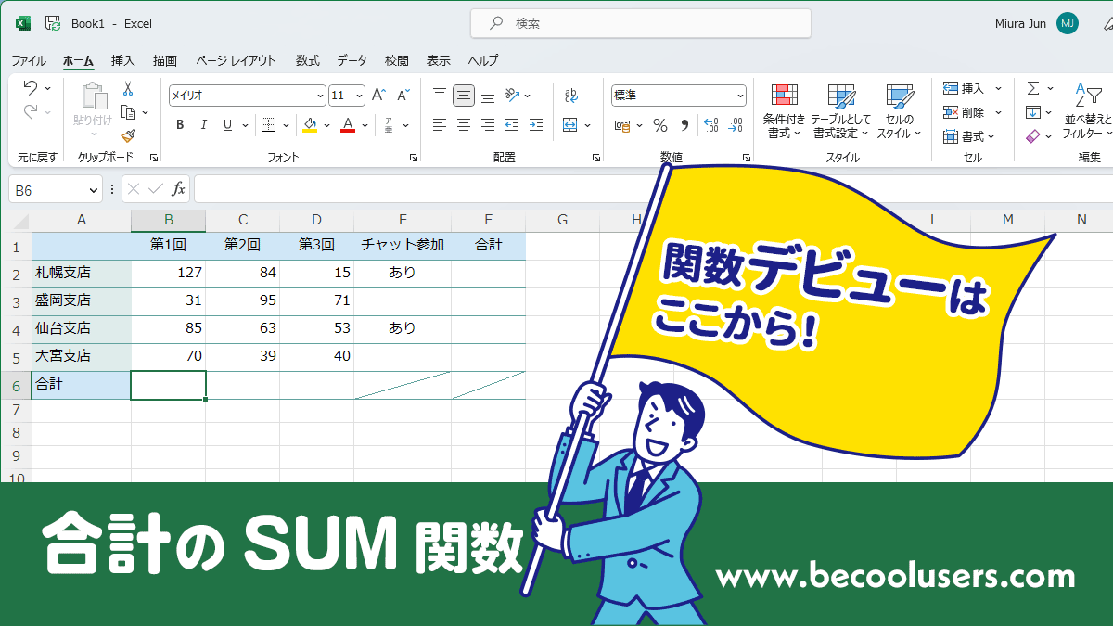Open the Conditional Formatting (条件付き書式) menu
Viewport: 1113px width, 626px height.
tap(784, 111)
